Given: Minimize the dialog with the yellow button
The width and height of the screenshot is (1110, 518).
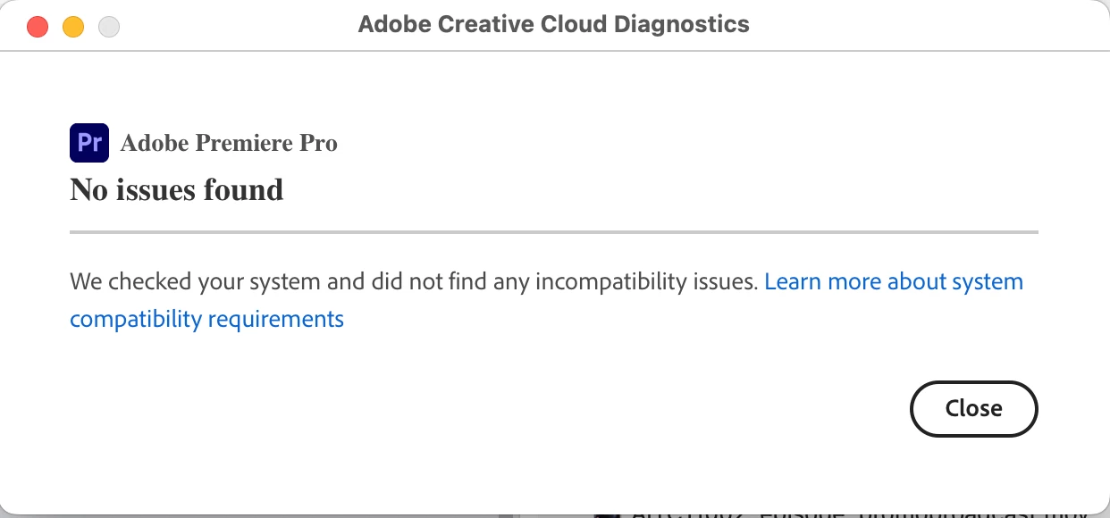Looking at the screenshot, I should tap(73, 26).
